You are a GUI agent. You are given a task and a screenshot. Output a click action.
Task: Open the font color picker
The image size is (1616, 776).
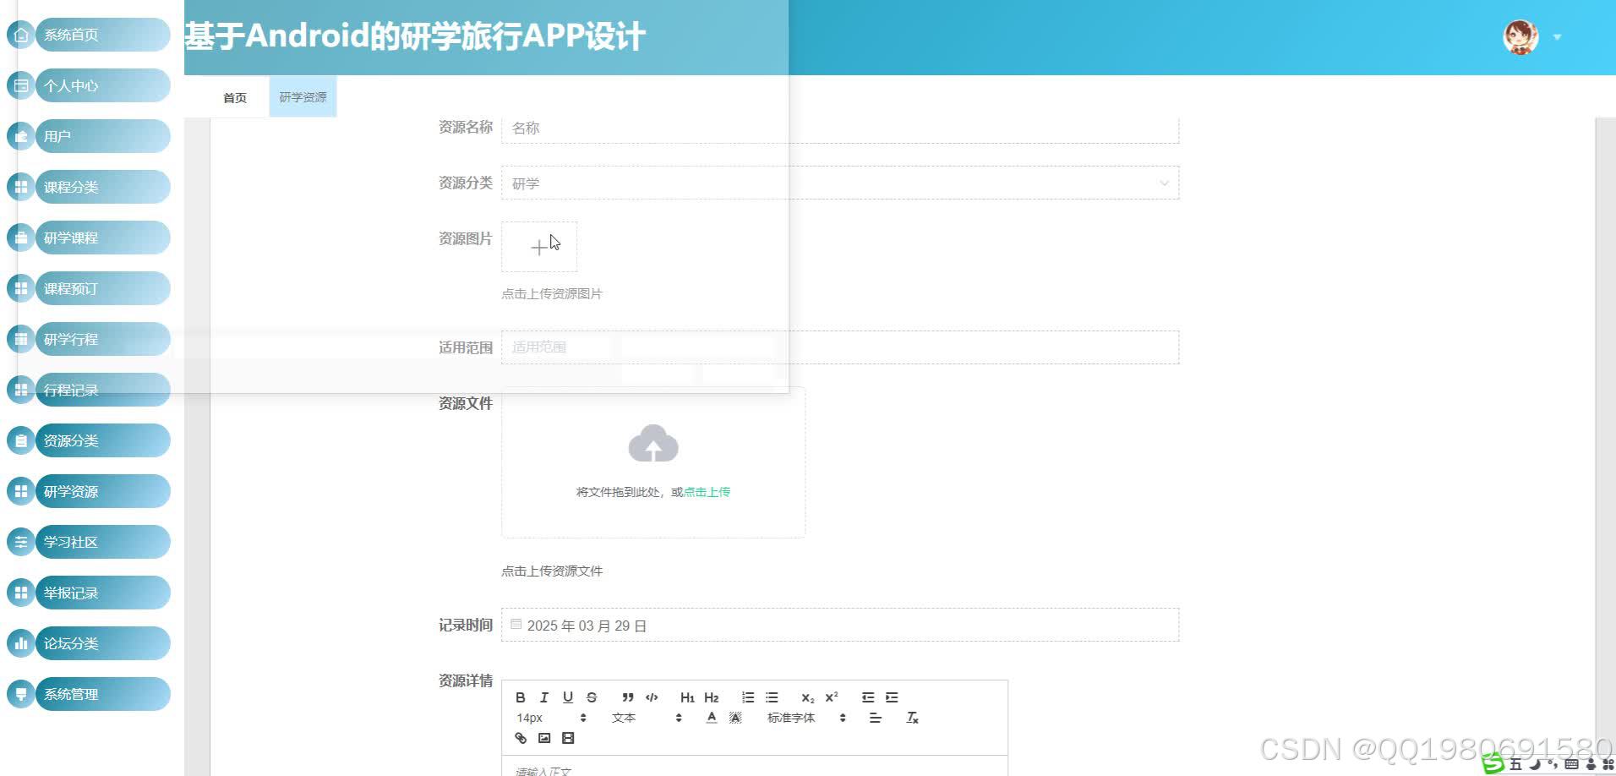pos(711,718)
